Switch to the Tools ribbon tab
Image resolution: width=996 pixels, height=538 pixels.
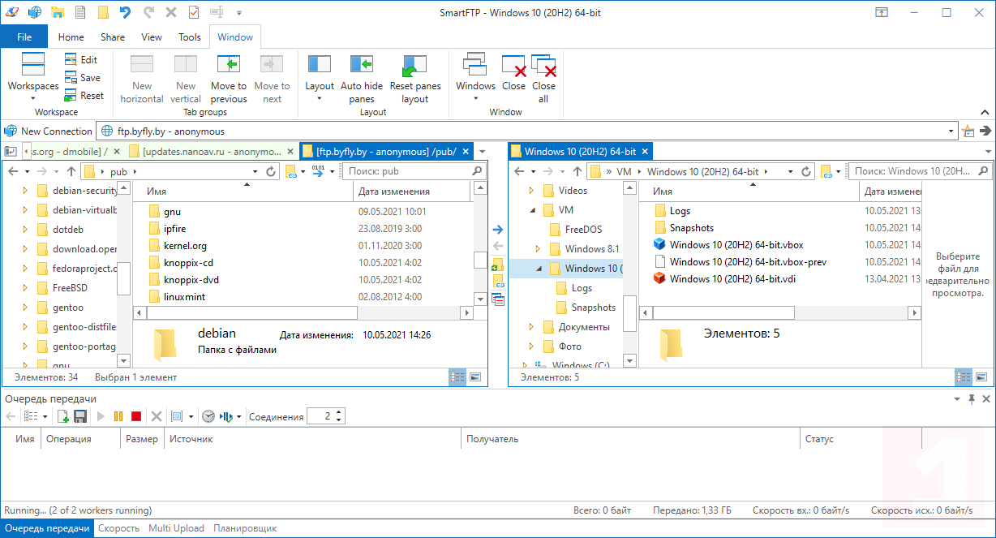pyautogui.click(x=190, y=37)
